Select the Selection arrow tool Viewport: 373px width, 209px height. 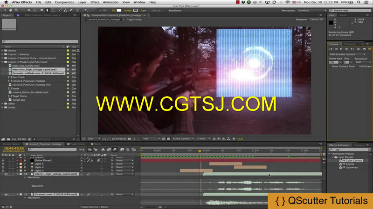(5, 10)
